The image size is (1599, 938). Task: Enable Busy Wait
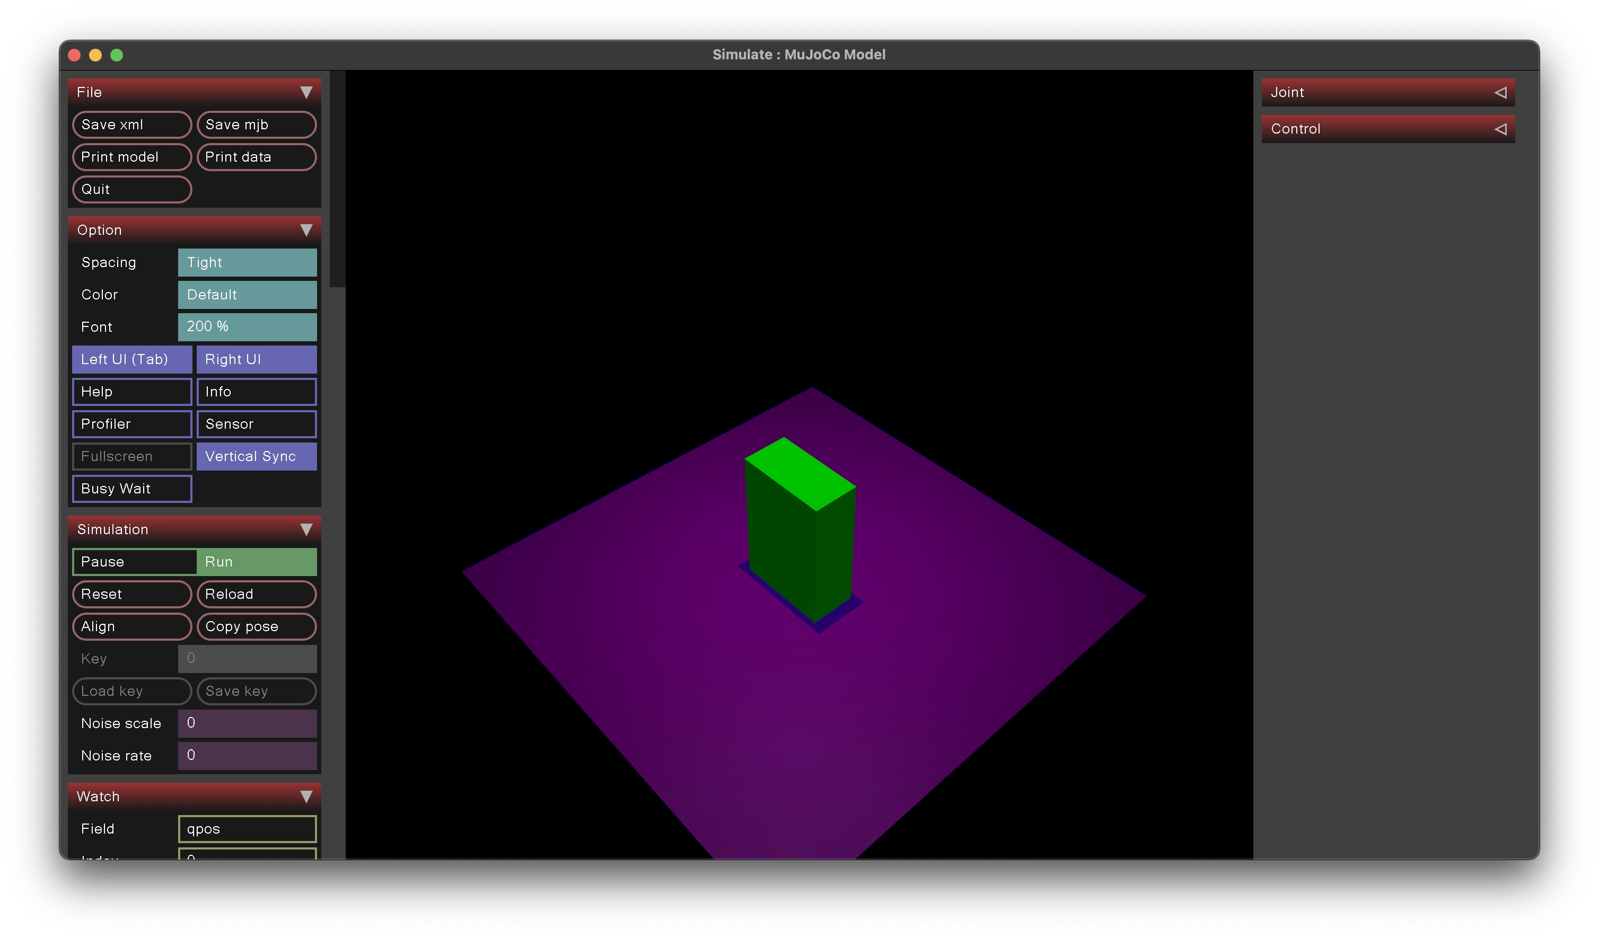[131, 489]
